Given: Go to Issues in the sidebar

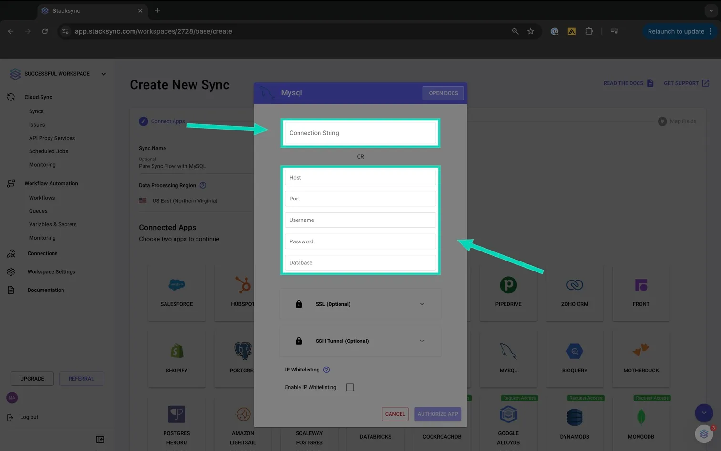Looking at the screenshot, I should coord(37,125).
